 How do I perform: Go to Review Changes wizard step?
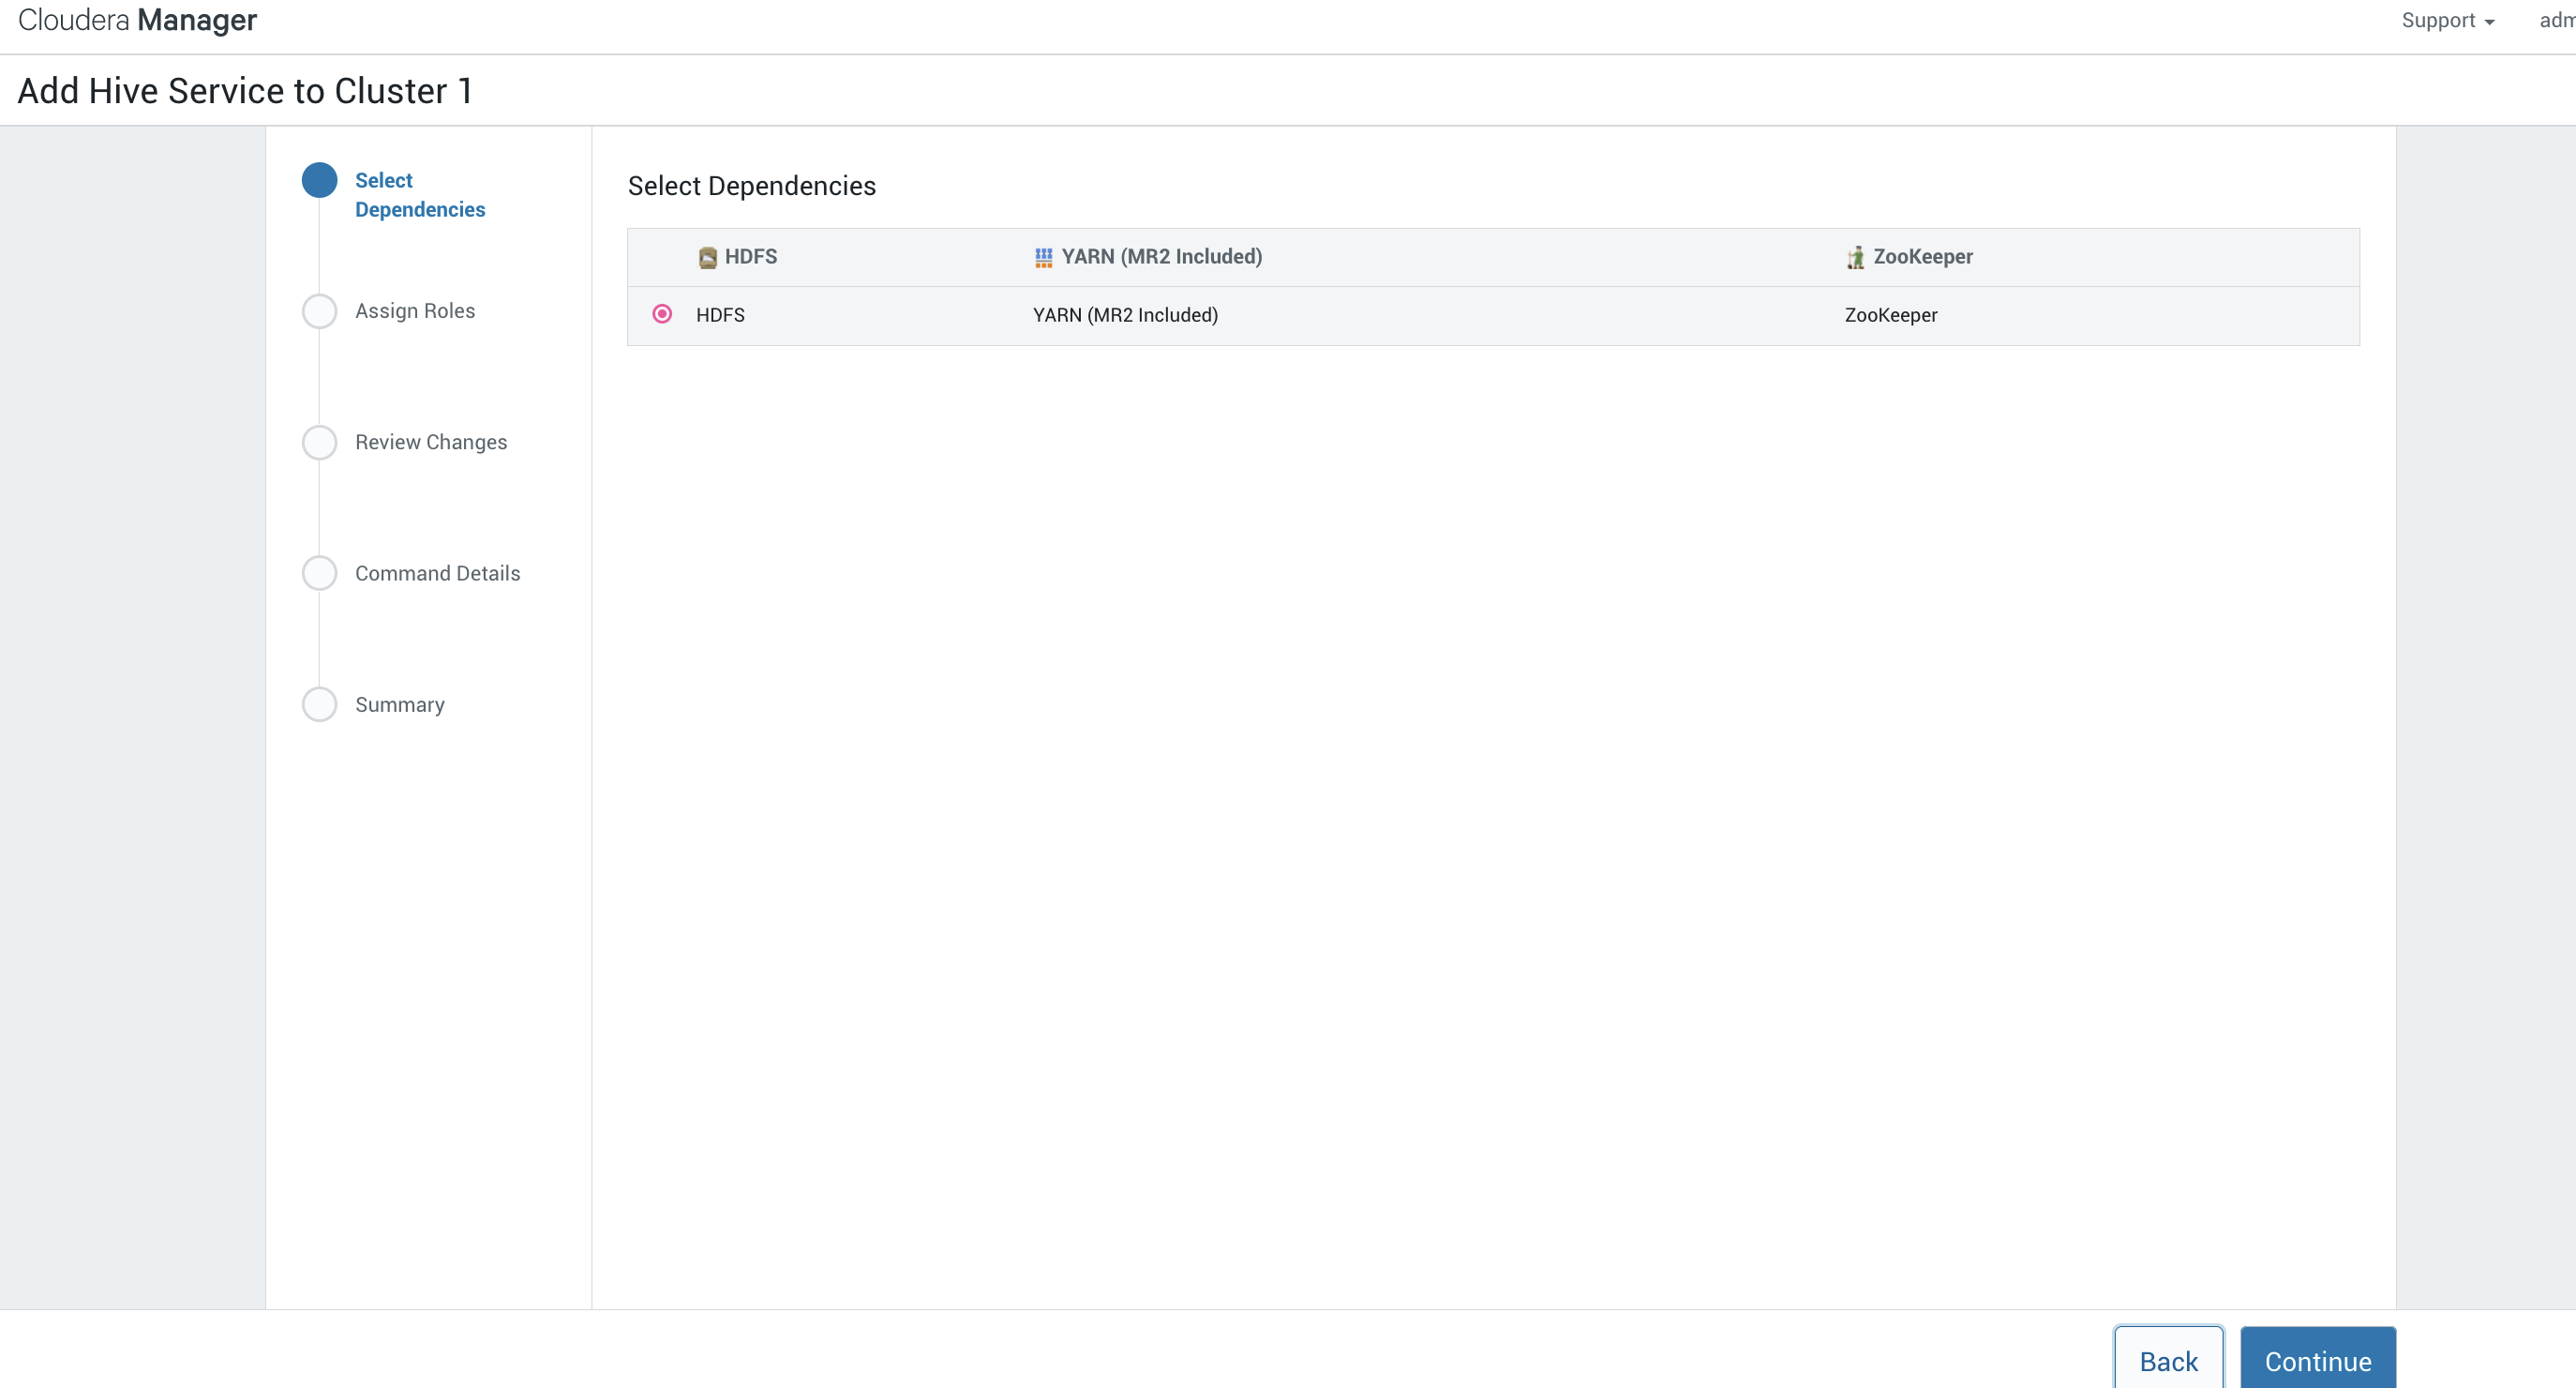point(431,443)
